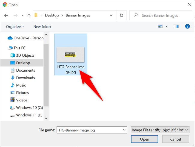
Task: Expand the address bar history dropdown
Action: click(111, 15)
